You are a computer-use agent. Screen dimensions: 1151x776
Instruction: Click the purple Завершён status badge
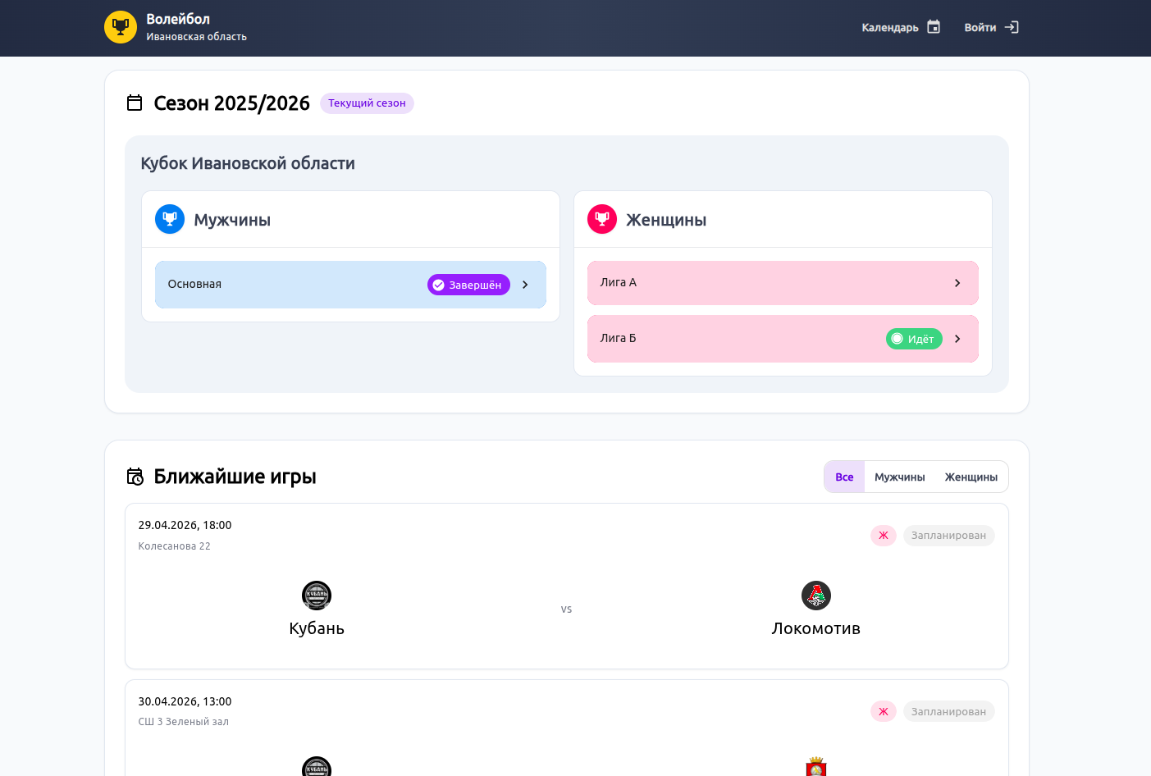pyautogui.click(x=468, y=285)
